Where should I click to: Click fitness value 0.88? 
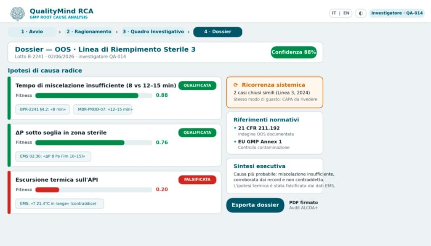[x=162, y=95]
